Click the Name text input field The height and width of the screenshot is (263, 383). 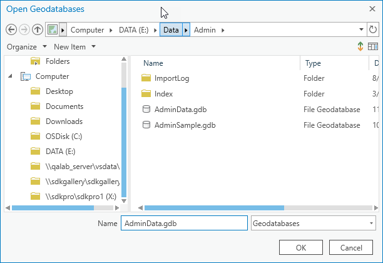click(x=184, y=223)
